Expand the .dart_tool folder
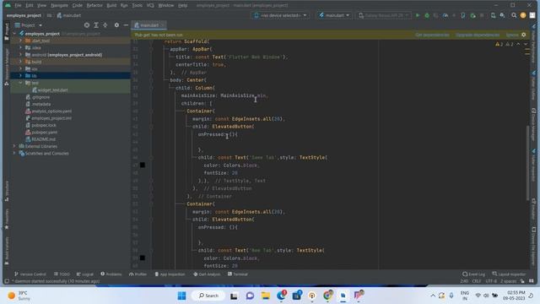 pos(20,41)
